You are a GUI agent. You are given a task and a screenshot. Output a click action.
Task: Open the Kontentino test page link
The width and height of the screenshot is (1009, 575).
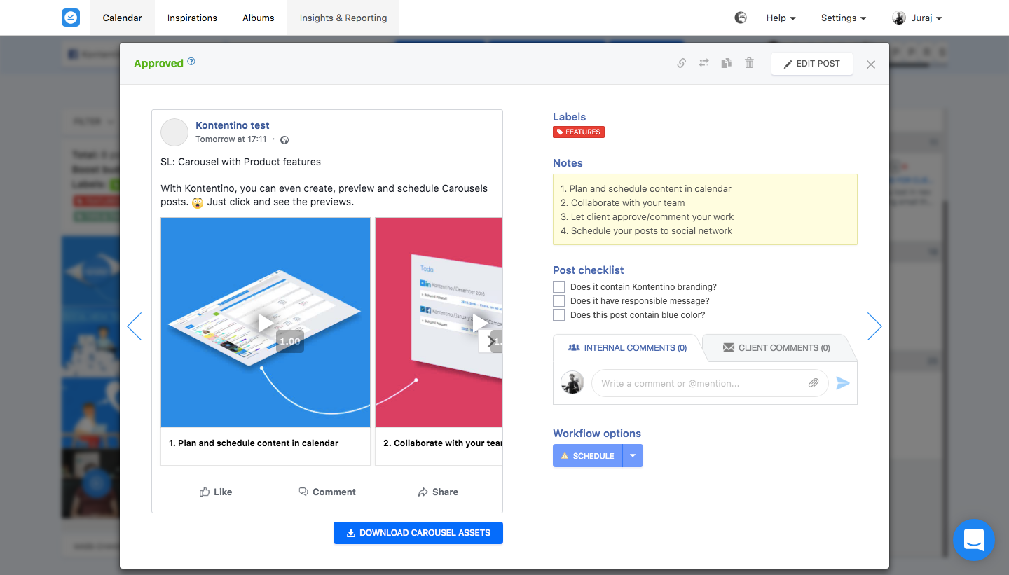[233, 125]
